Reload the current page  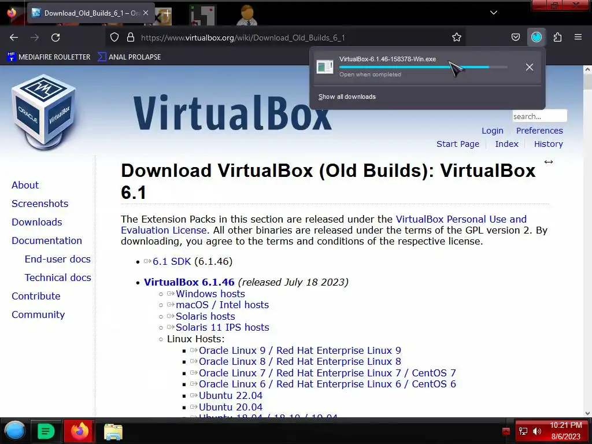pyautogui.click(x=55, y=38)
